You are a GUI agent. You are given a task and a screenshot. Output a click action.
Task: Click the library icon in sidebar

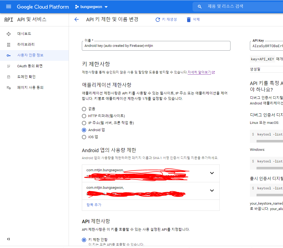[9, 45]
